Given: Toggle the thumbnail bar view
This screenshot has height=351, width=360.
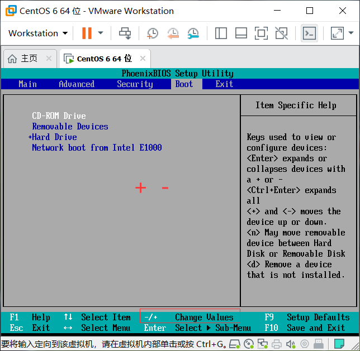Looking at the screenshot, I should pos(241,33).
